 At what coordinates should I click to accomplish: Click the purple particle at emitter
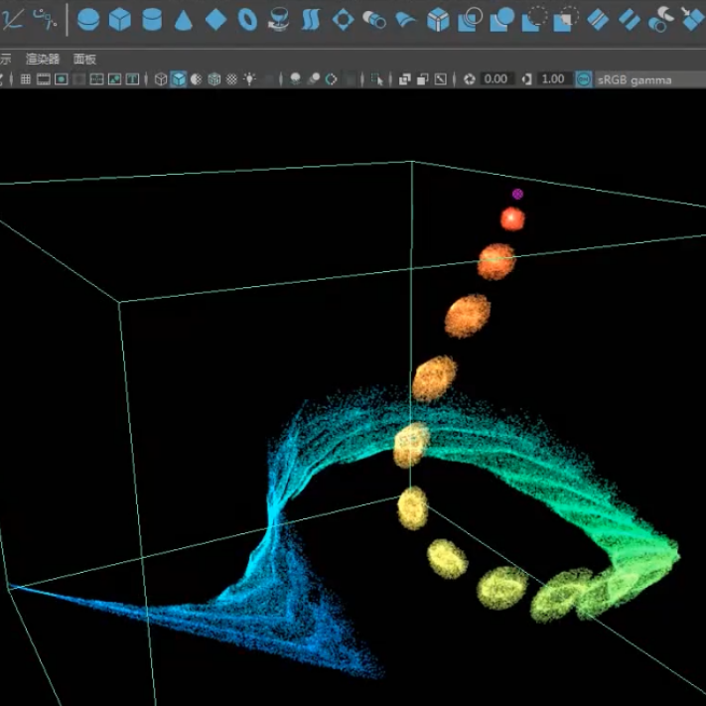tap(517, 194)
